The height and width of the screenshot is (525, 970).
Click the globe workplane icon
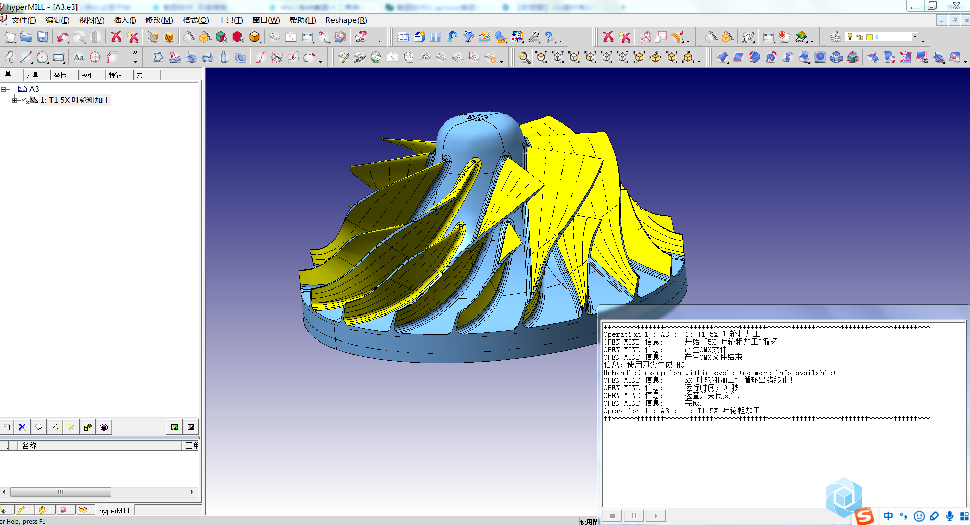pyautogui.click(x=376, y=57)
